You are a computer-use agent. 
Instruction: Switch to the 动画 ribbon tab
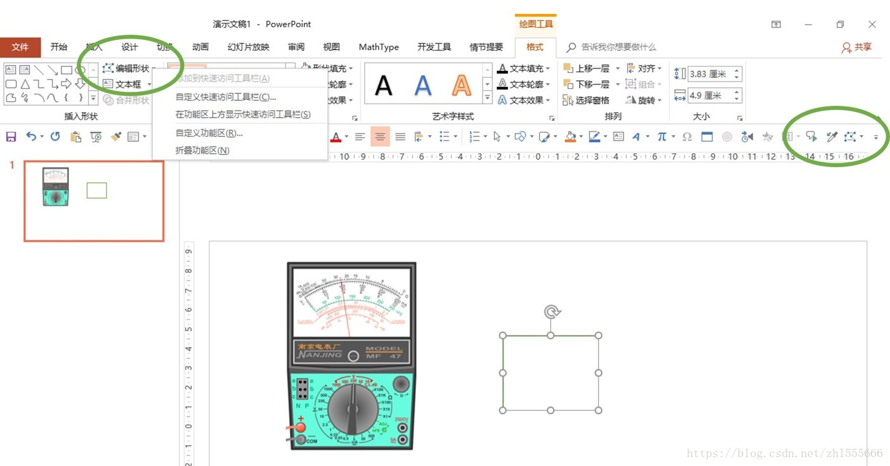coord(201,47)
